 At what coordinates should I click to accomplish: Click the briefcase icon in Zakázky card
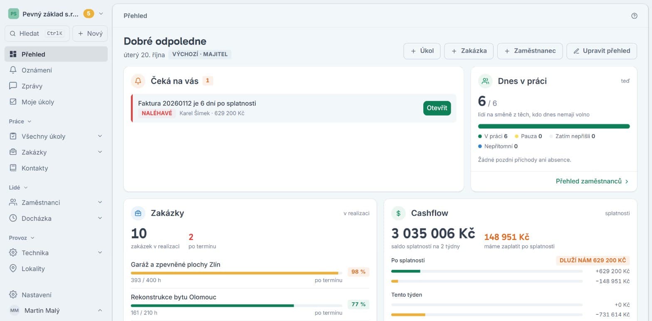tap(138, 213)
